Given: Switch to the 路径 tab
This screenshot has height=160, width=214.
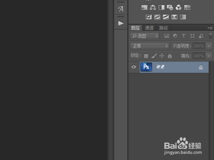Looking at the screenshot, I should click(163, 28).
